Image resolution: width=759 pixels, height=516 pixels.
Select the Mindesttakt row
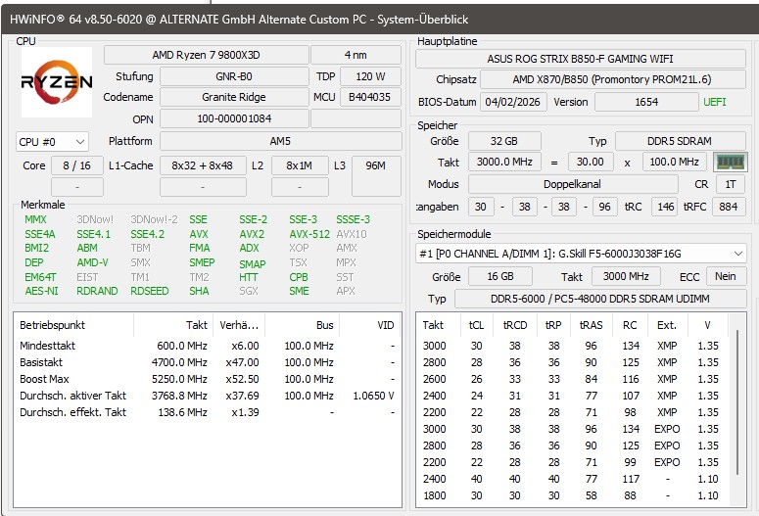coord(208,346)
